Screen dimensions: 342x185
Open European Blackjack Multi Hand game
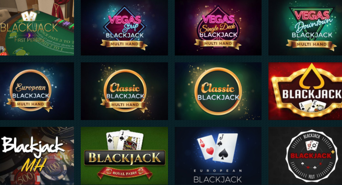point(37,91)
